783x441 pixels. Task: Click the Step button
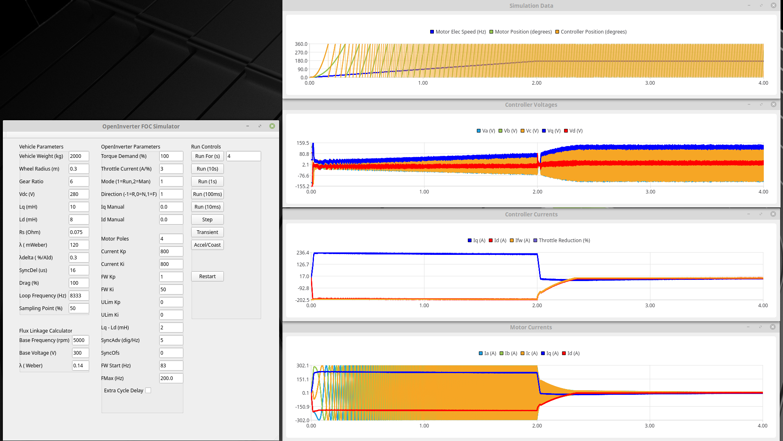207,220
